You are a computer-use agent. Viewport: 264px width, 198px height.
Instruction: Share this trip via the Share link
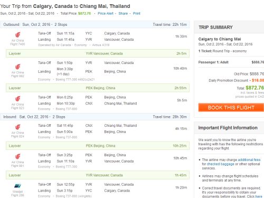[x=123, y=13]
